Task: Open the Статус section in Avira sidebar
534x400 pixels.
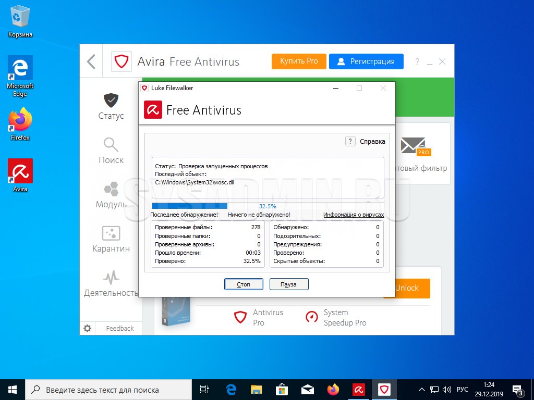Action: click(111, 107)
